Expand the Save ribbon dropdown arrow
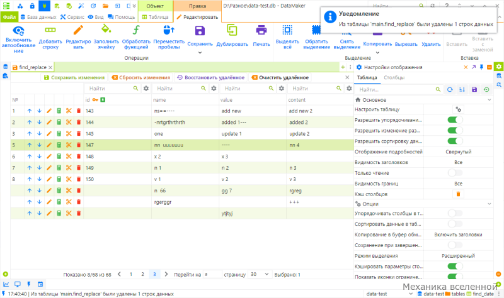 pyautogui.click(x=200, y=53)
